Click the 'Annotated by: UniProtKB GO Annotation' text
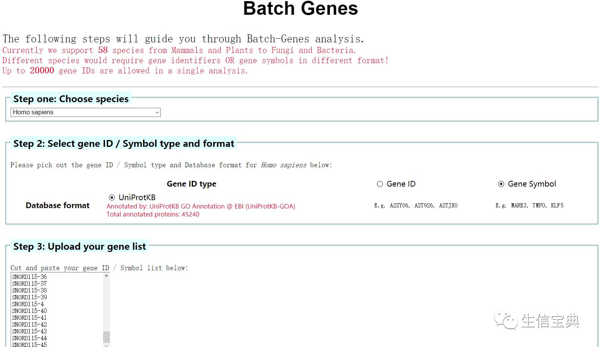Image resolution: width=599 pixels, height=347 pixels. click(201, 206)
